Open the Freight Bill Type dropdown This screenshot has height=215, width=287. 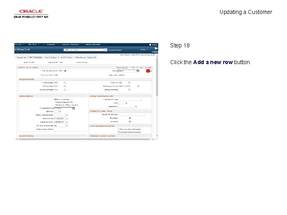click(x=65, y=108)
